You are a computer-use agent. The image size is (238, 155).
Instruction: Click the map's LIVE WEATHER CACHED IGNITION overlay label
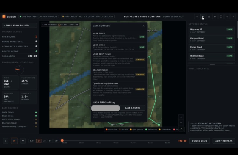[60, 25]
